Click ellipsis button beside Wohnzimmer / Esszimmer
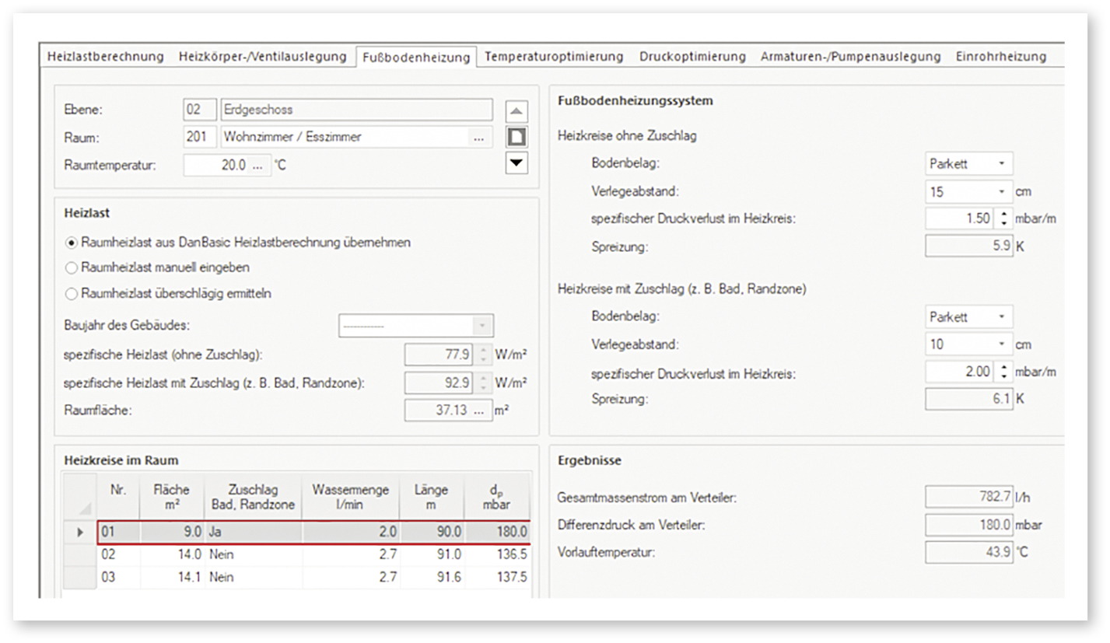The width and height of the screenshot is (1110, 643). (x=478, y=138)
